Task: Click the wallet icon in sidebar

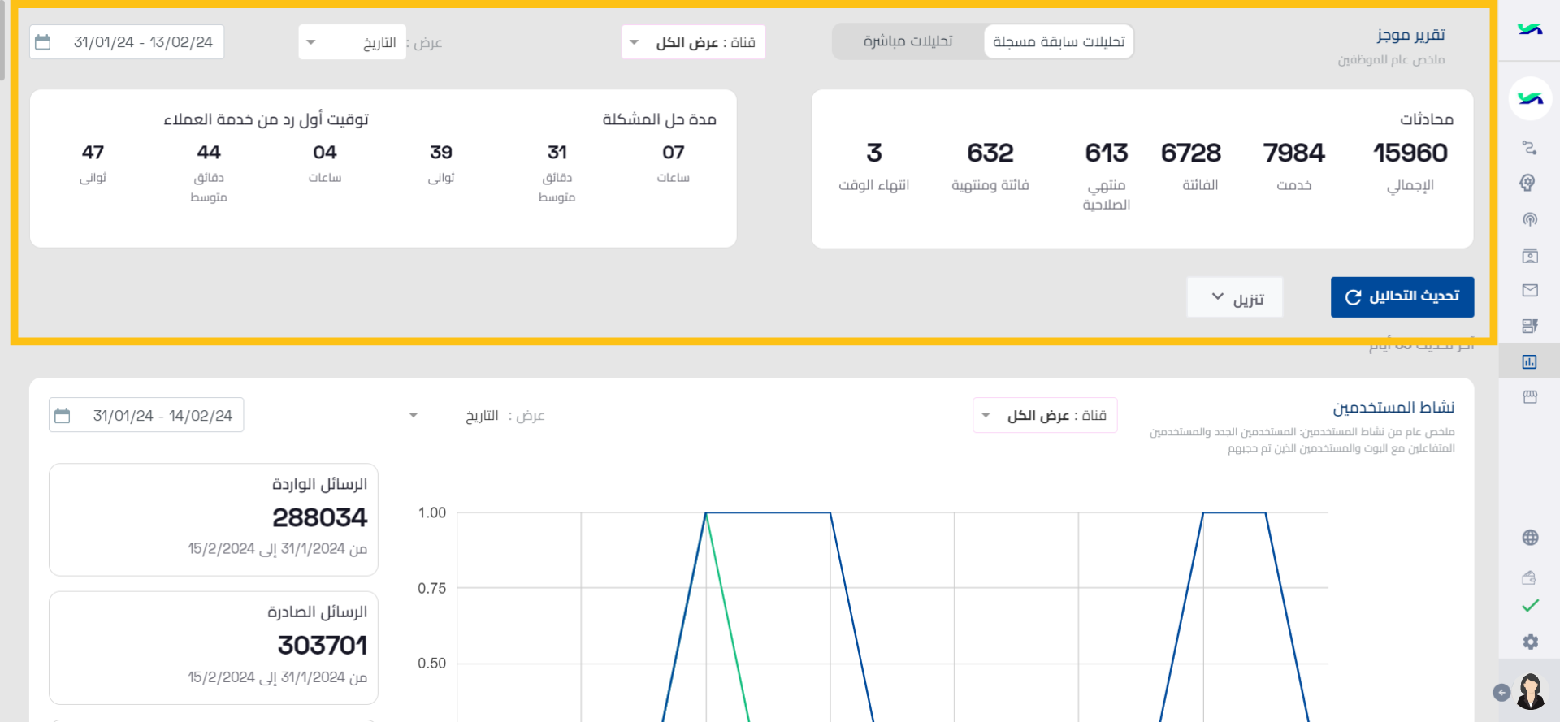Action: [1528, 577]
